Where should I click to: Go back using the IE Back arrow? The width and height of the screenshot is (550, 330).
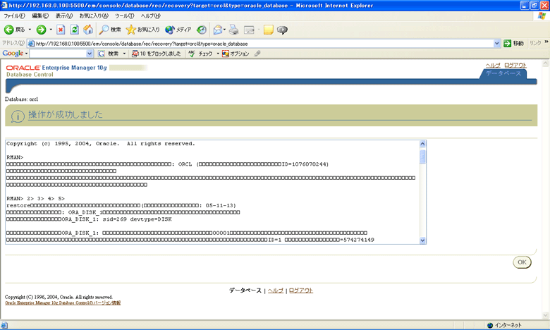[14, 30]
